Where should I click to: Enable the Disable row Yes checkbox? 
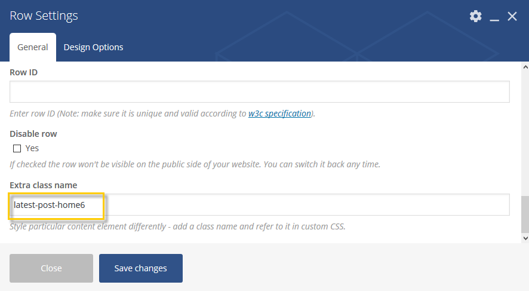[x=17, y=149]
